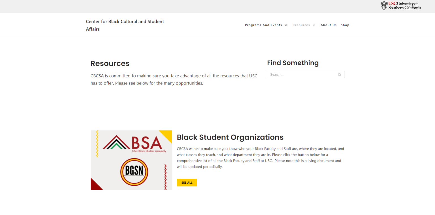The width and height of the screenshot is (435, 215).
Task: Expand the Resources dropdown chevron
Action: coord(314,25)
